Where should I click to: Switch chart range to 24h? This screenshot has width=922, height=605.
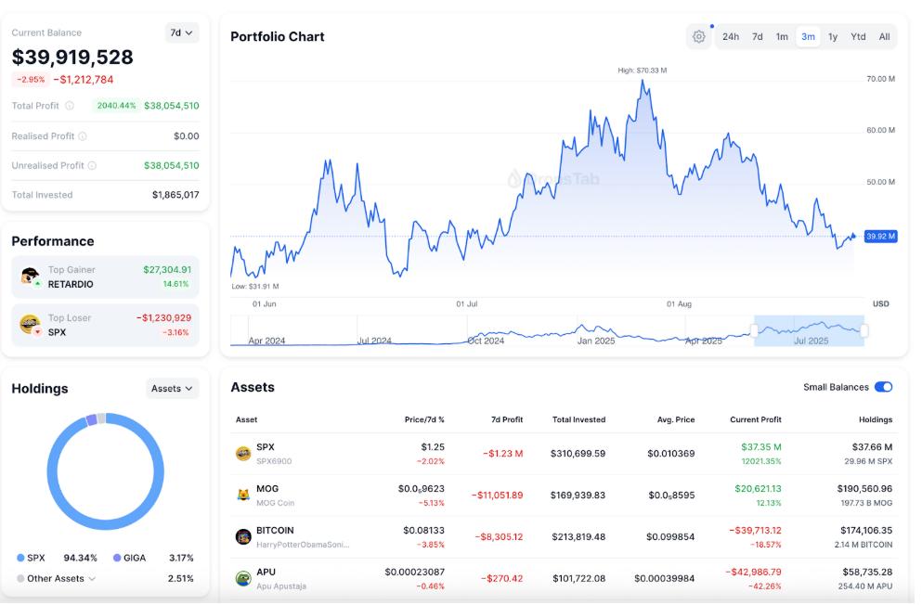(x=731, y=37)
